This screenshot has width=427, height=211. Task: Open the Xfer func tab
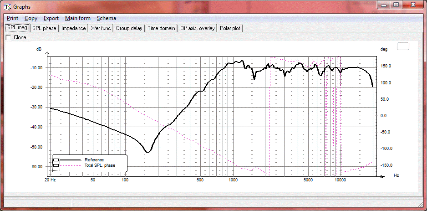click(101, 28)
